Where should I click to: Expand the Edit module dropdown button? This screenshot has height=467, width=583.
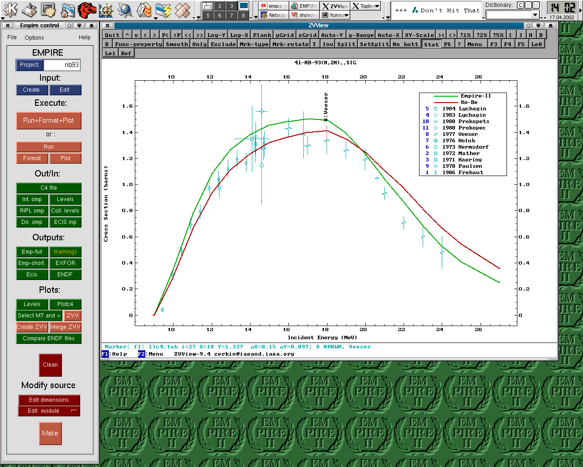click(74, 411)
